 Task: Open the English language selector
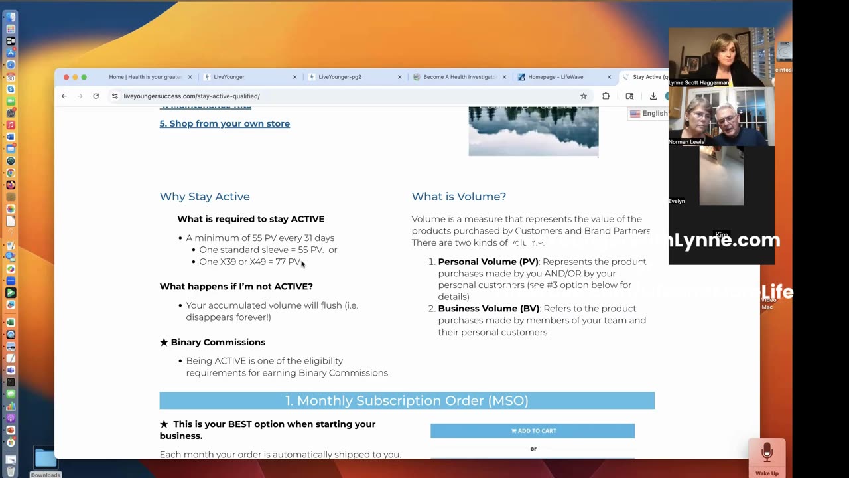[x=649, y=114]
